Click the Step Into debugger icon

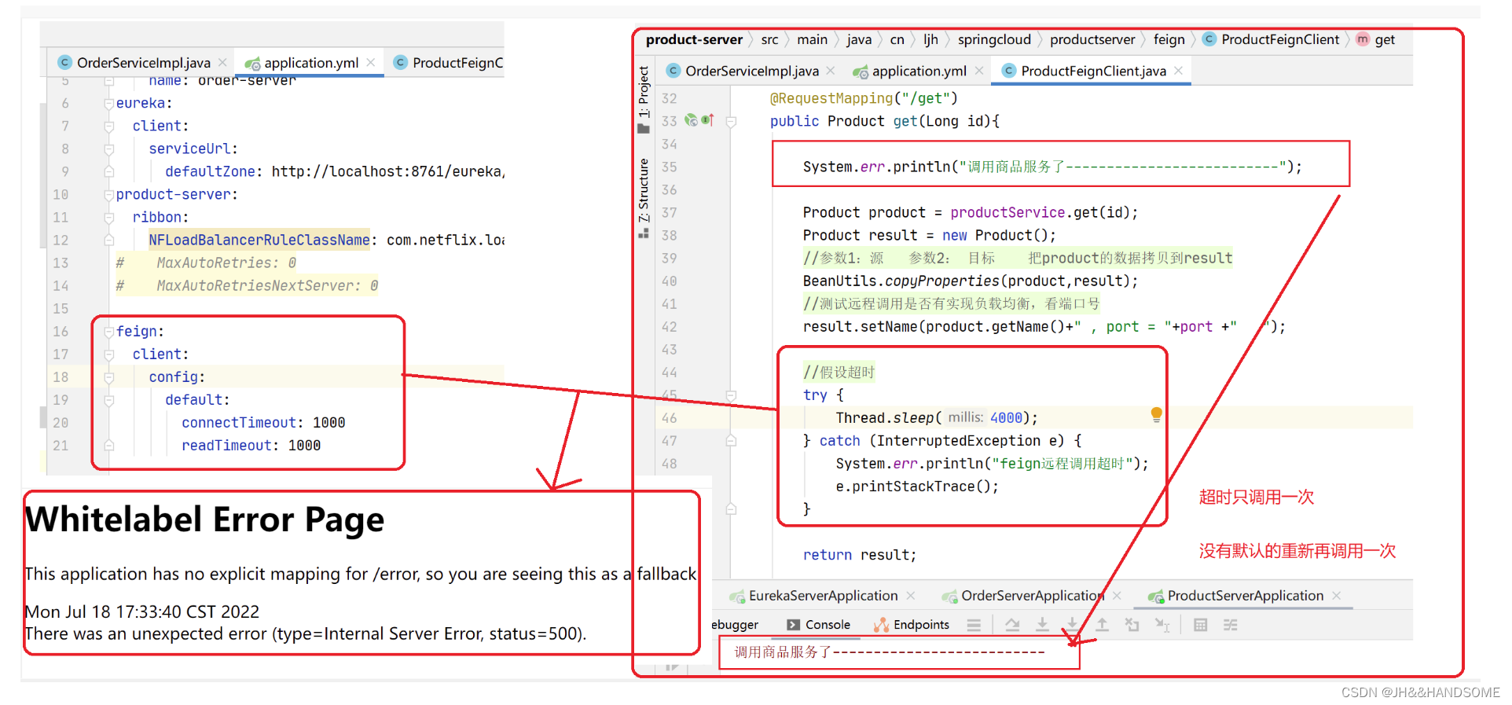(1042, 625)
